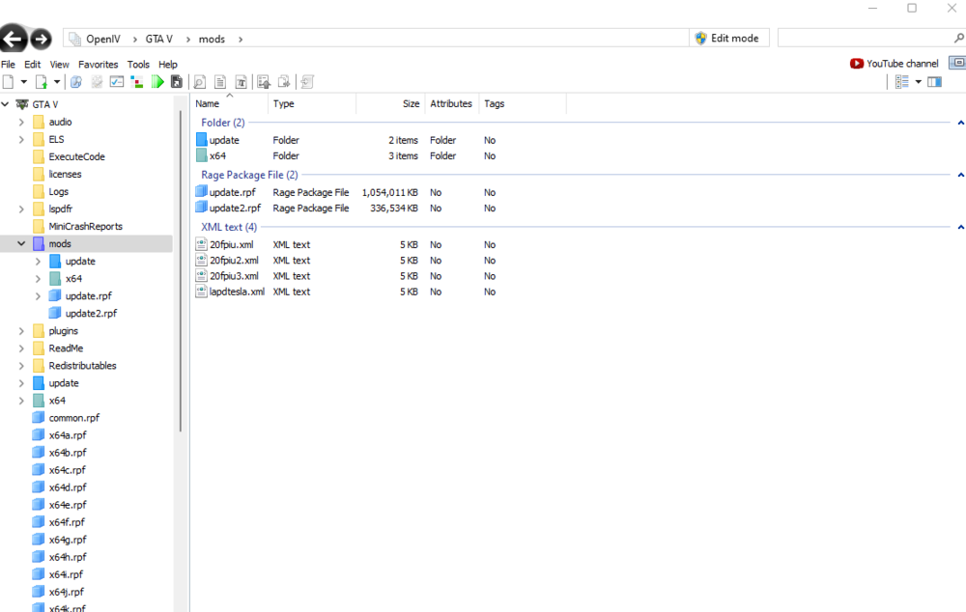This screenshot has height=612, width=966.
Task: Open the view style dropdown arrow
Action: tap(918, 81)
